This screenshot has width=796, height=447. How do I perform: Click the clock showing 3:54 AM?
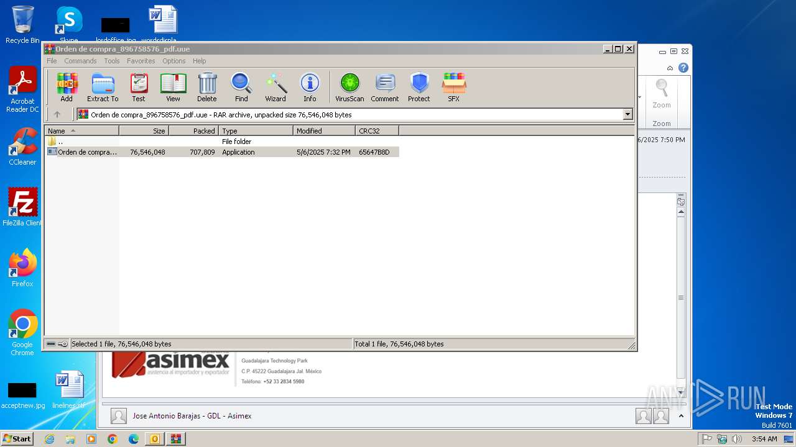(764, 439)
